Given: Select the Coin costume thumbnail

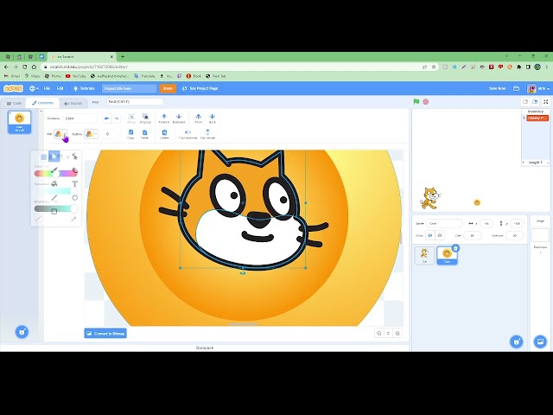Looking at the screenshot, I should [x=19, y=122].
